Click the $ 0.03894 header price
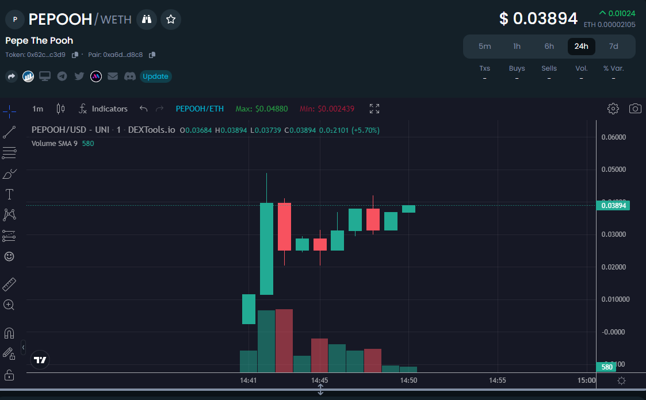 538,18
